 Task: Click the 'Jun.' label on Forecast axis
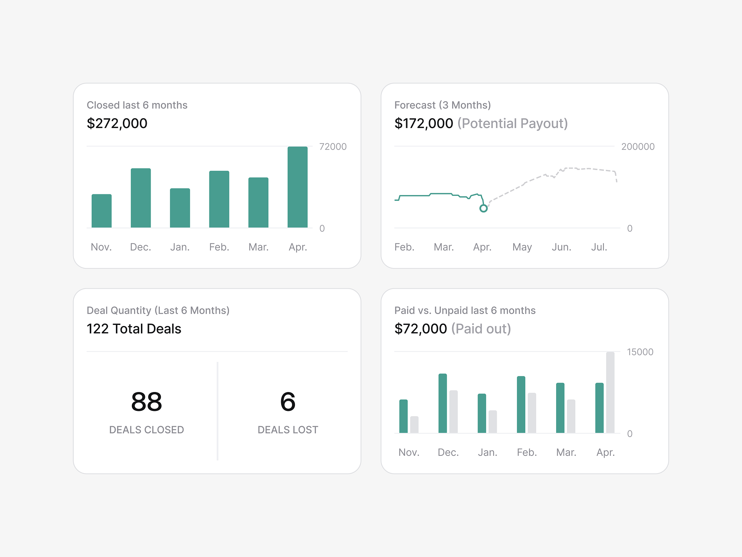561,247
